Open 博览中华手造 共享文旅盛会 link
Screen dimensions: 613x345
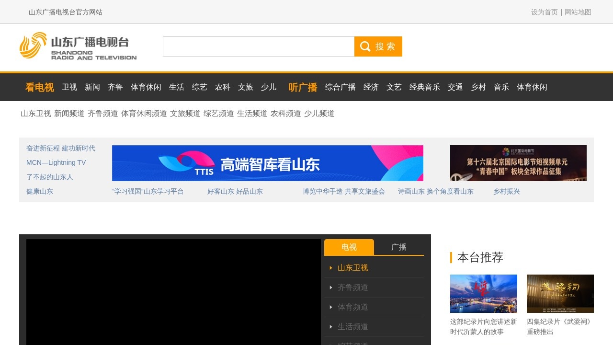(344, 191)
